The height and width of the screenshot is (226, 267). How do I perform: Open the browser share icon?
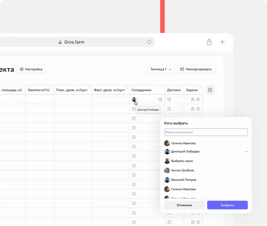click(x=209, y=42)
